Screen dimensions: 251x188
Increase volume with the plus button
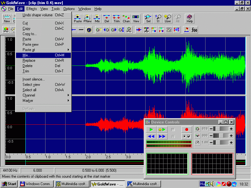coord(231,129)
